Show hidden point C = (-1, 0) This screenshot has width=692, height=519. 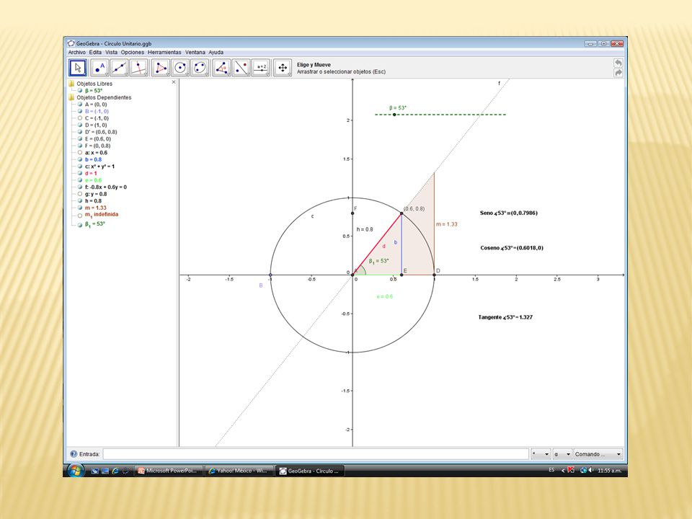tap(80, 117)
